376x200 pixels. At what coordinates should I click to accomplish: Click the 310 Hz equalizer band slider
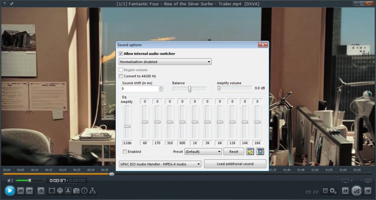(x=170, y=122)
